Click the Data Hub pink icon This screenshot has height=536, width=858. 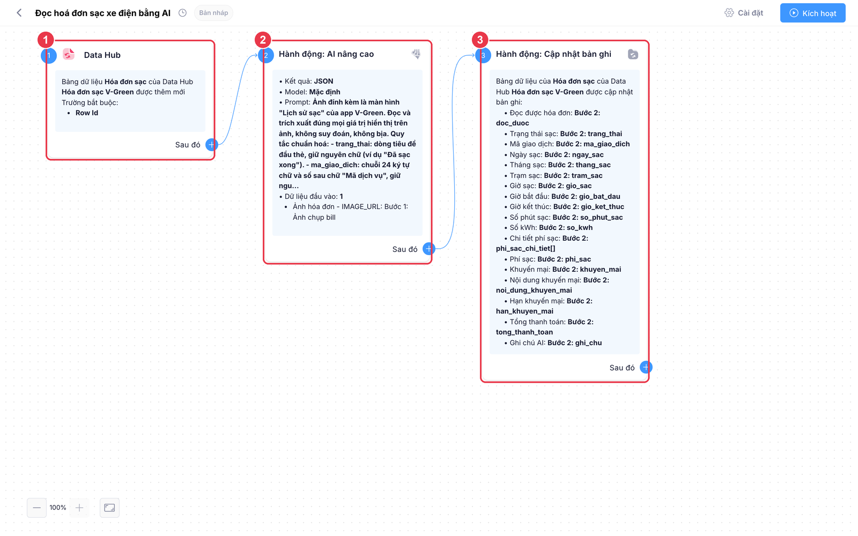click(x=69, y=54)
